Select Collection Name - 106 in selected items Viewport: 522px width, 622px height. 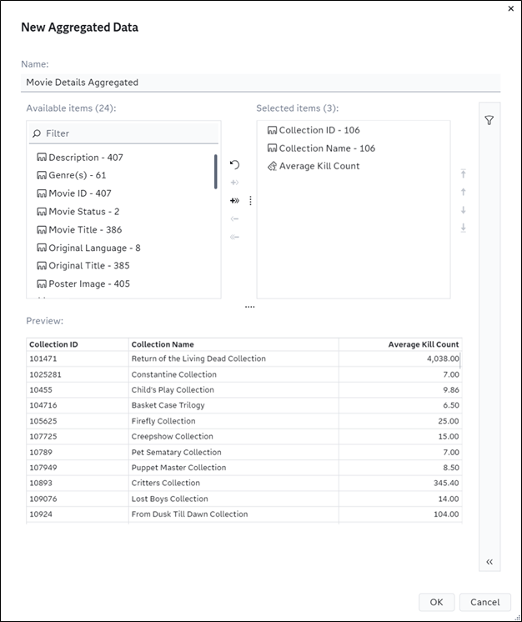(327, 148)
